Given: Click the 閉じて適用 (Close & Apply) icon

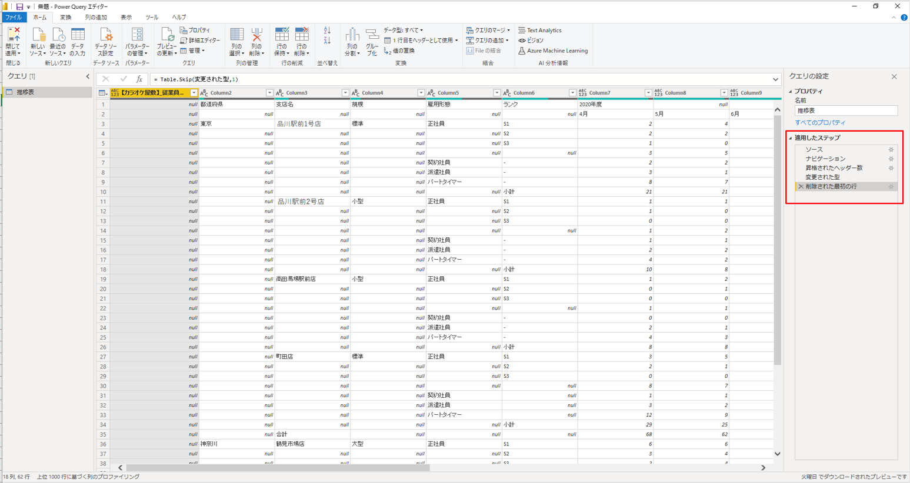Looking at the screenshot, I should coord(12,36).
